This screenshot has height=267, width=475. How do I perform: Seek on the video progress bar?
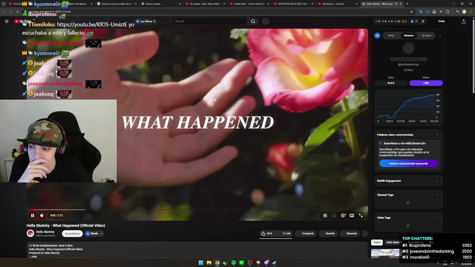pos(197,210)
